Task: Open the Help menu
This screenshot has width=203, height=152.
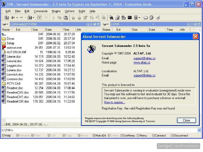Action: tap(92, 11)
